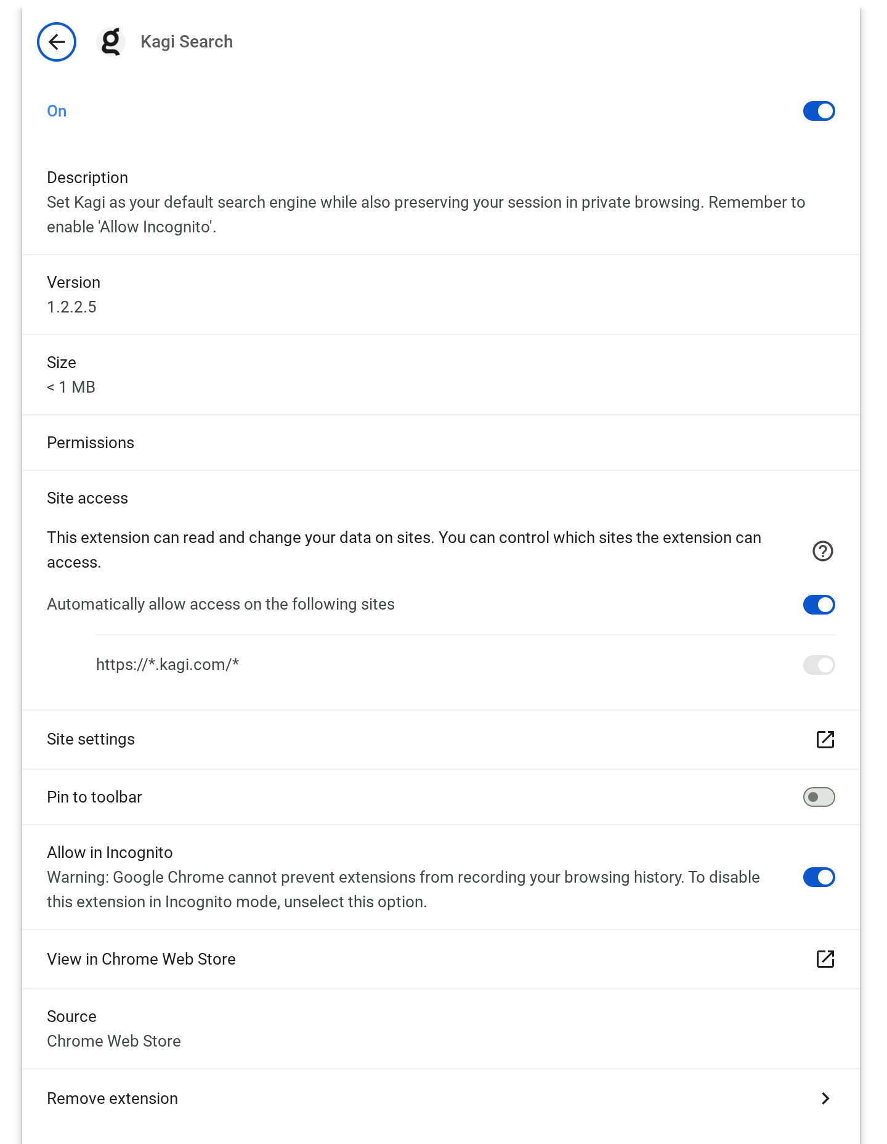The image size is (887, 1144).
Task: Open View in Chrome Web Store
Action: click(142, 959)
